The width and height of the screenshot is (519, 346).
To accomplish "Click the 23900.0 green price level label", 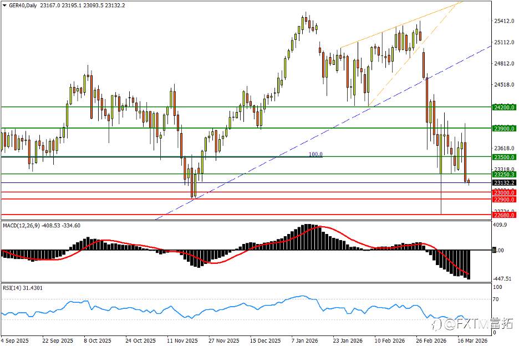I will click(x=504, y=129).
